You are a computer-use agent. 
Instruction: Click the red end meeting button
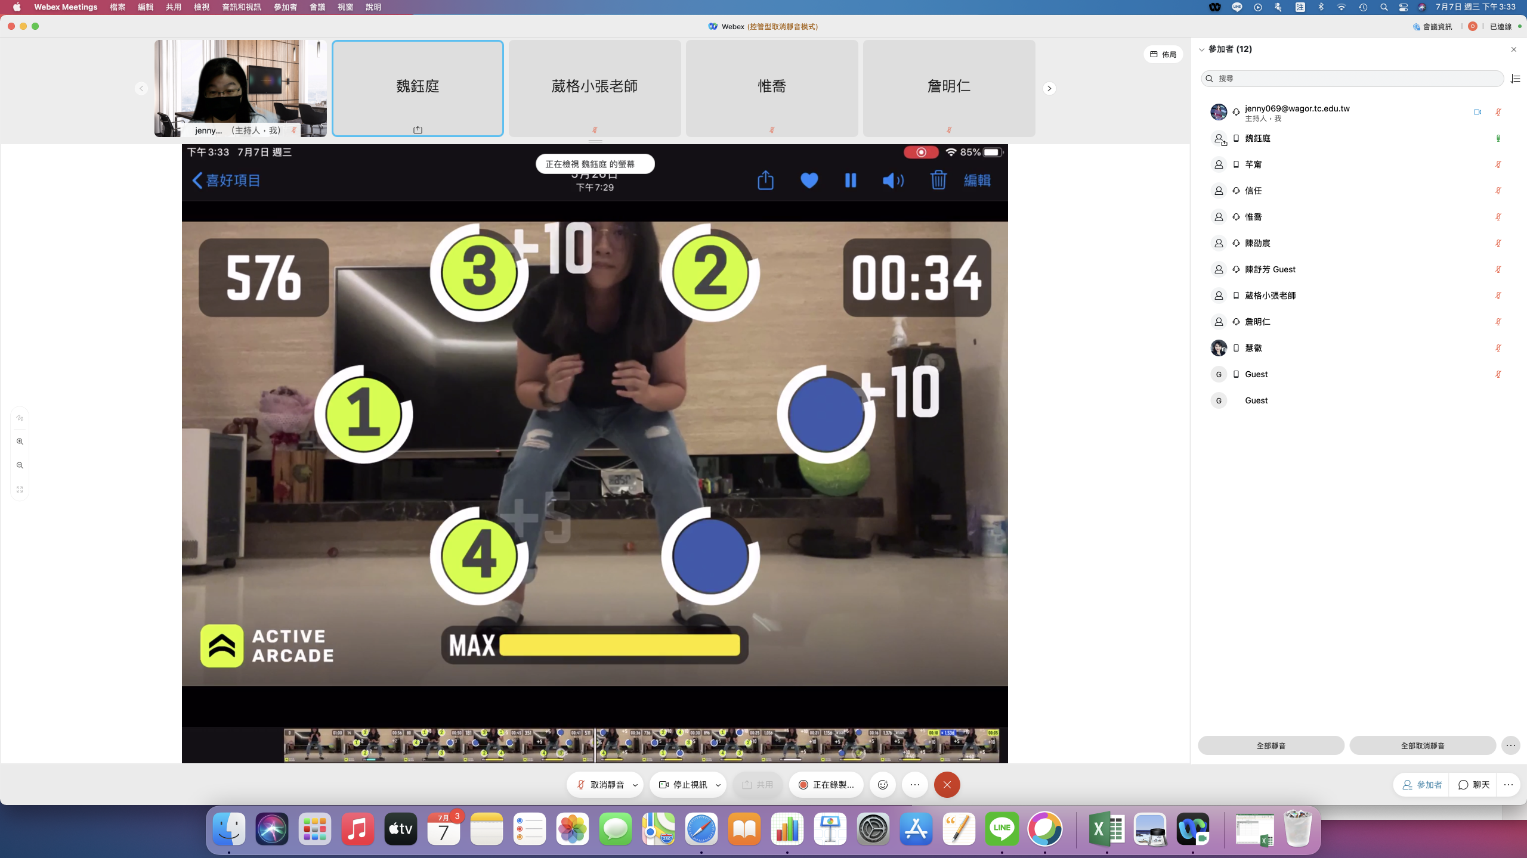click(x=947, y=785)
